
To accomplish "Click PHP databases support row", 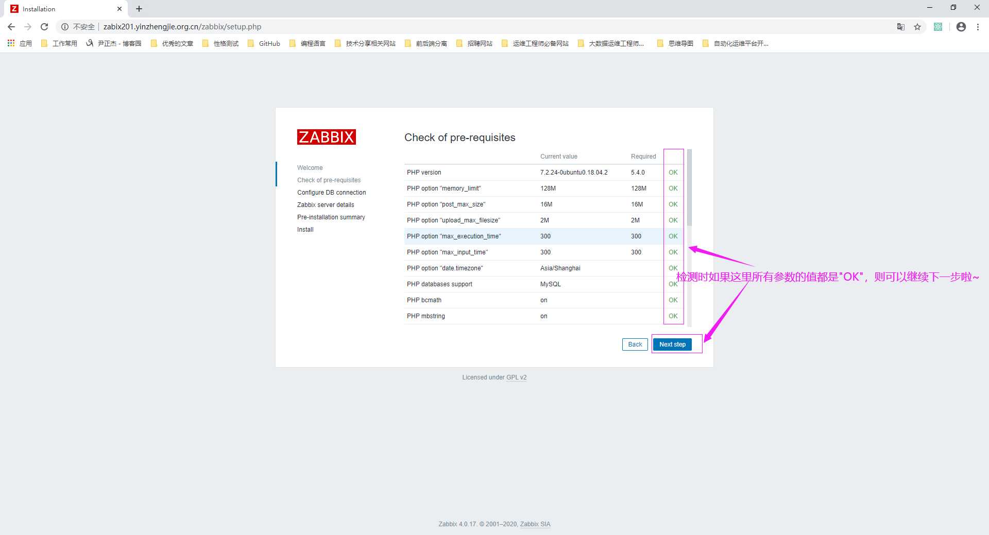I will (x=544, y=284).
